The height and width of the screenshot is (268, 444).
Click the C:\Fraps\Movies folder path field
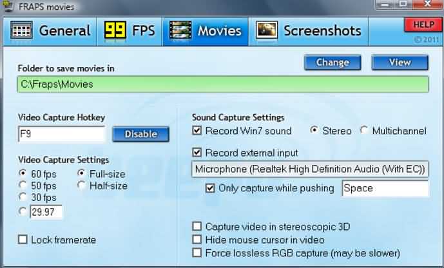pos(223,84)
